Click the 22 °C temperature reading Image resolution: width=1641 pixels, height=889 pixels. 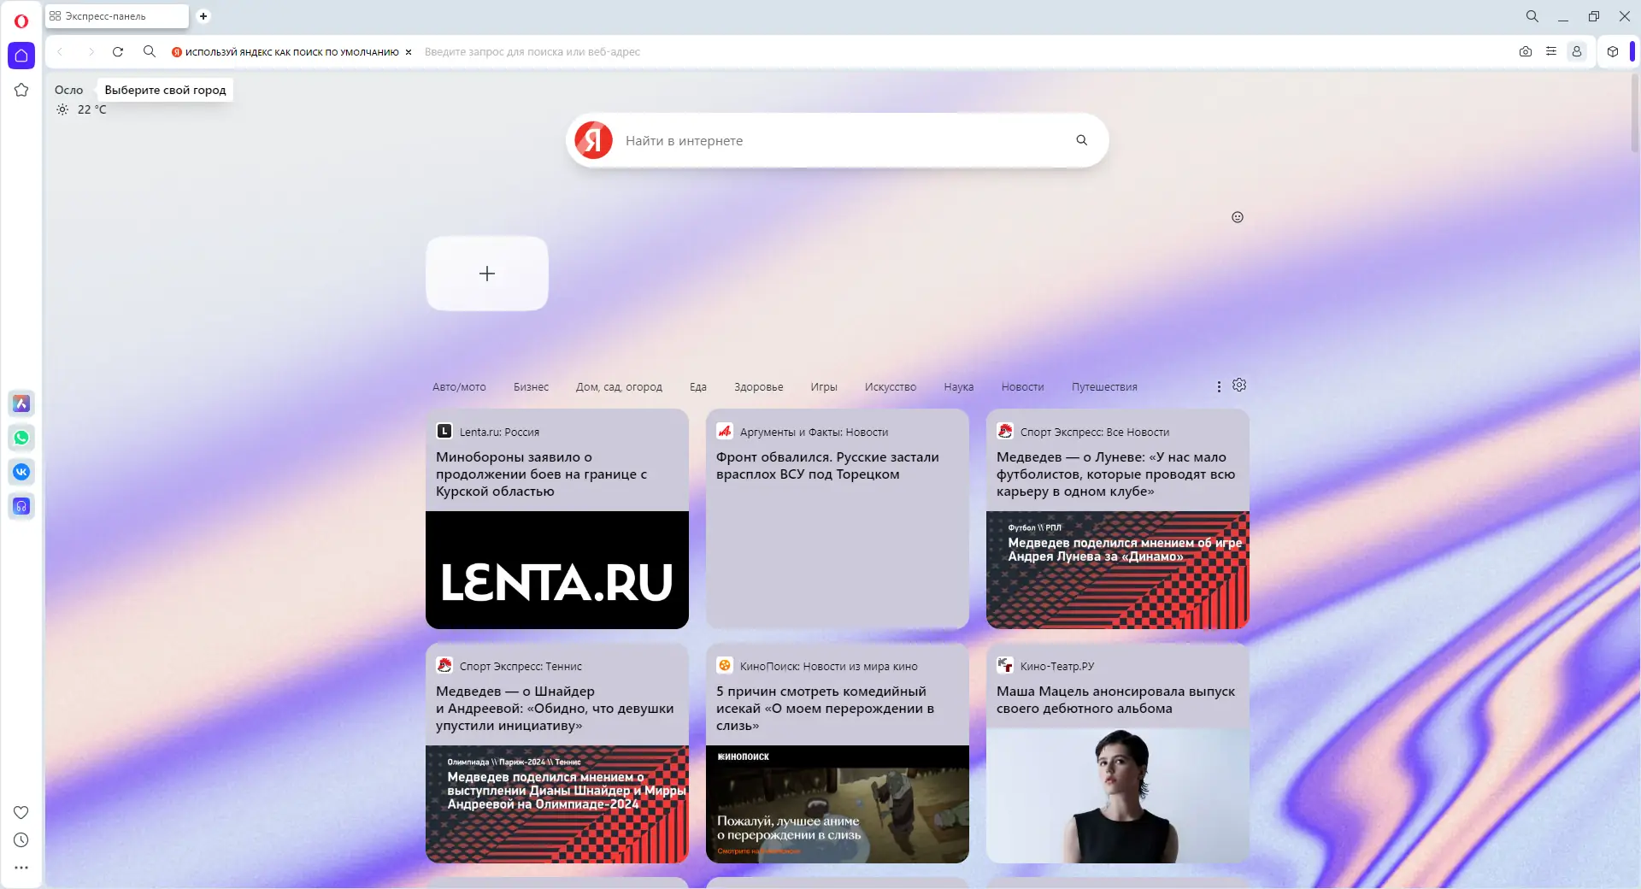pos(92,109)
